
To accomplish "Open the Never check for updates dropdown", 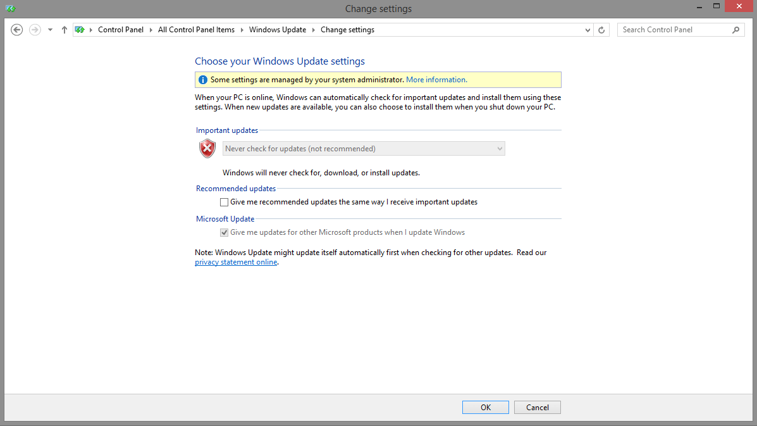I will [364, 149].
